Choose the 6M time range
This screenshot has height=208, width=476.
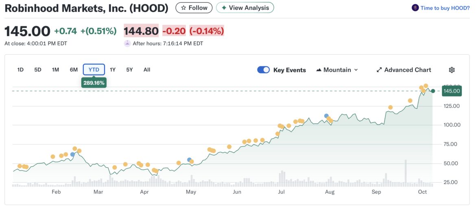[x=74, y=70]
